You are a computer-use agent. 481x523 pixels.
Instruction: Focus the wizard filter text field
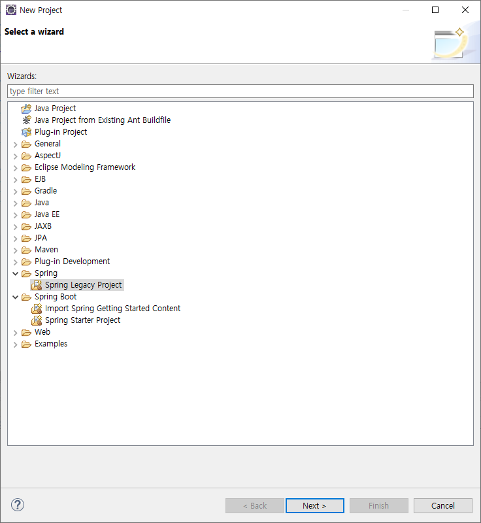pyautogui.click(x=241, y=91)
